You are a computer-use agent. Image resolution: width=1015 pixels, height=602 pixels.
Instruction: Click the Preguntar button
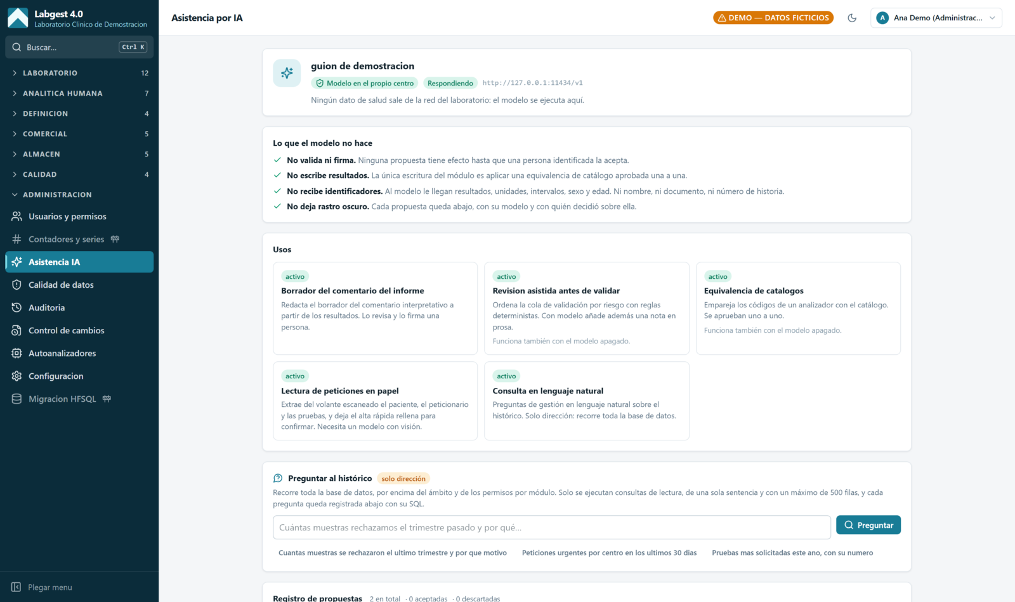pyautogui.click(x=868, y=525)
